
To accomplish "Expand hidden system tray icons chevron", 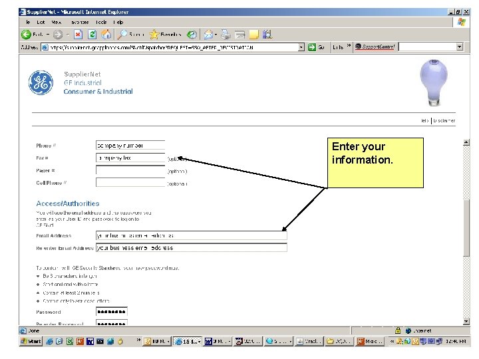I will click(392, 341).
